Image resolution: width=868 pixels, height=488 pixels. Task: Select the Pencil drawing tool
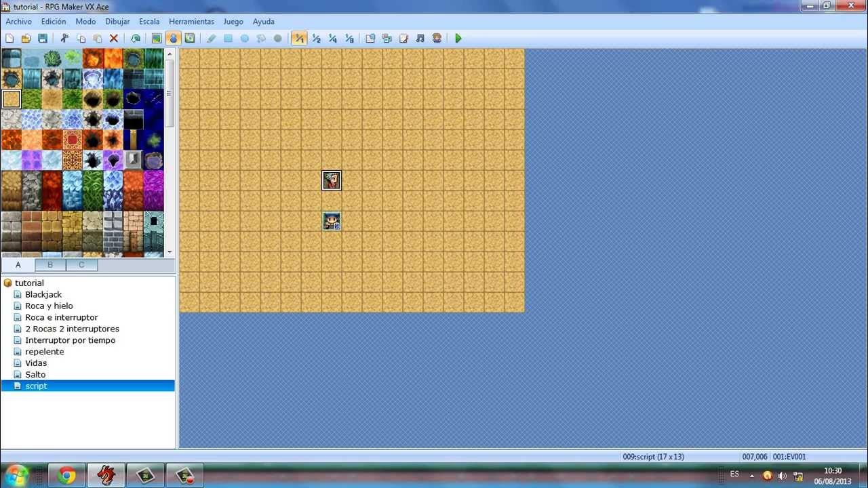(210, 39)
